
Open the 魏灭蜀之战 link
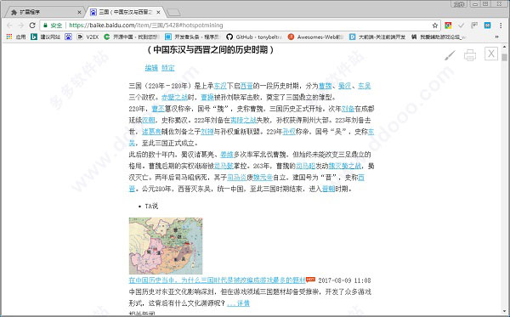(345, 166)
